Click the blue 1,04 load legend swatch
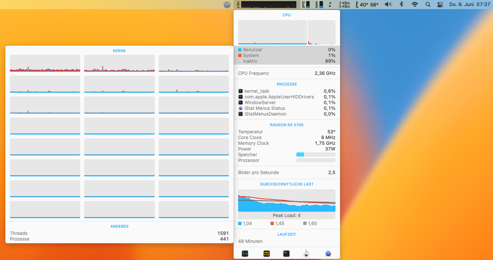493x260 pixels. [240, 224]
